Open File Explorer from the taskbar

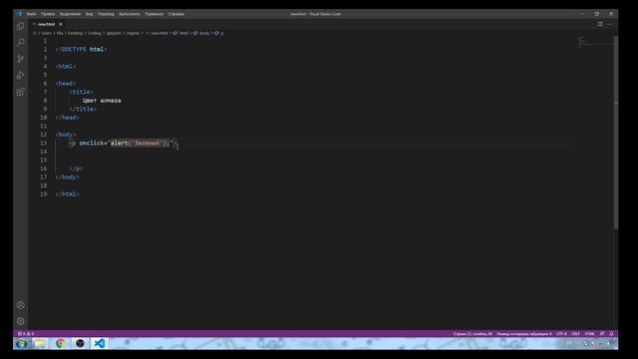click(x=40, y=343)
